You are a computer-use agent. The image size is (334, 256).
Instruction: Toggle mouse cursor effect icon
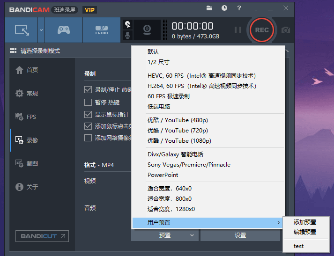(127, 25)
